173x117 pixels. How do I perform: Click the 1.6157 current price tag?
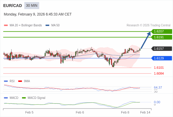162,49
